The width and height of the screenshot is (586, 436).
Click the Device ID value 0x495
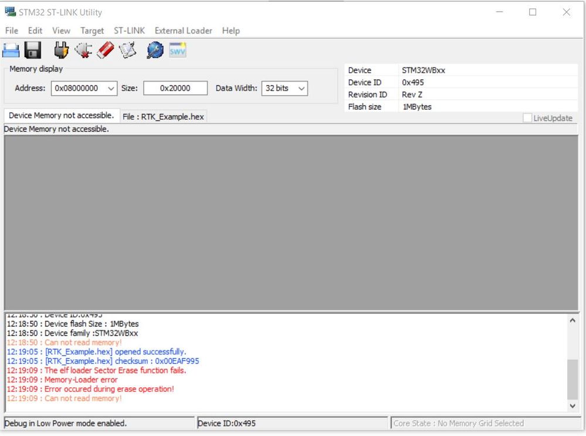(412, 82)
